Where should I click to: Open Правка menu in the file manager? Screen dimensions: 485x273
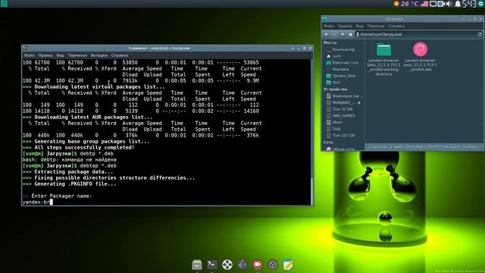tap(345, 27)
